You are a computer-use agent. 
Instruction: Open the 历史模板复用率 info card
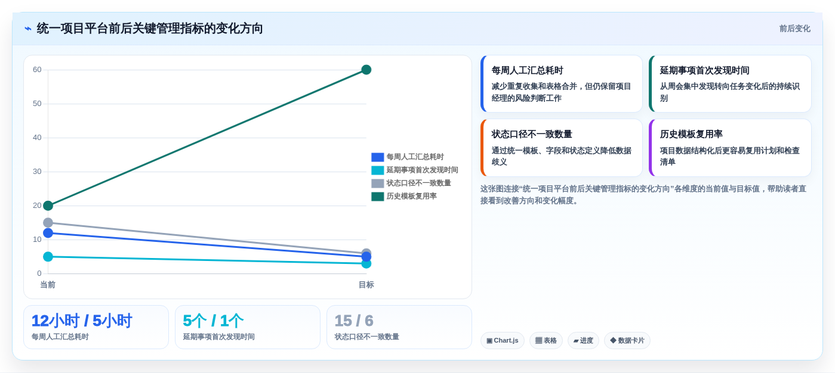pyautogui.click(x=730, y=148)
